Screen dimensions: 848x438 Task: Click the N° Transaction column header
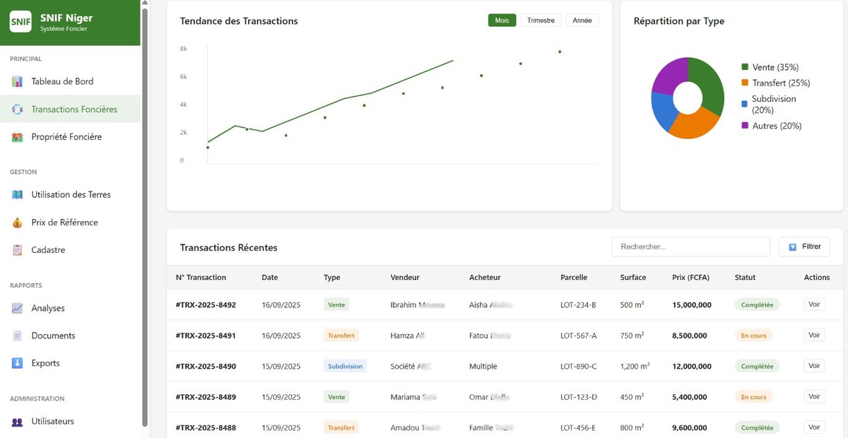click(201, 278)
